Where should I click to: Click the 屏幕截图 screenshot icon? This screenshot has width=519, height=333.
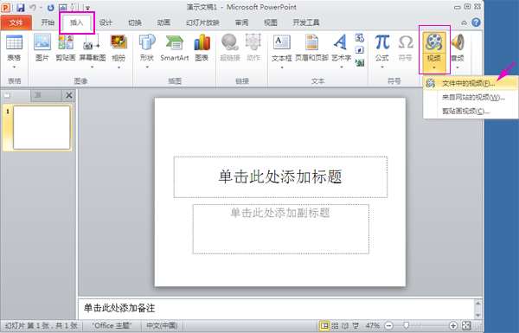click(x=92, y=42)
